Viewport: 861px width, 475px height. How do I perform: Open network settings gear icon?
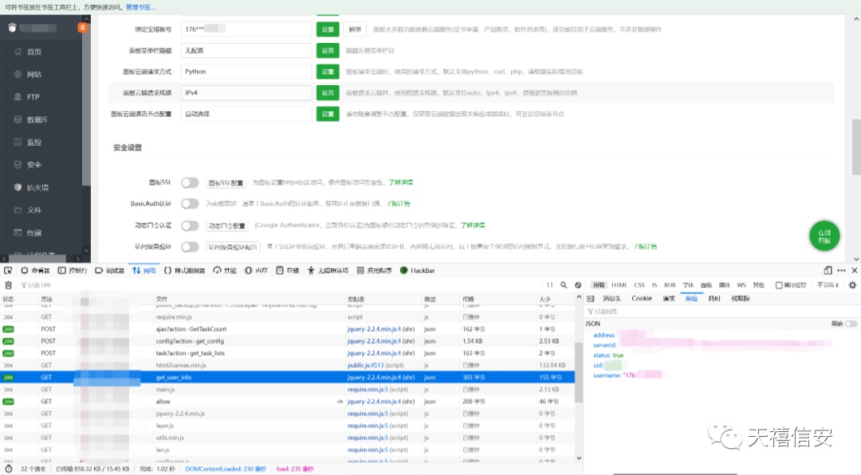pos(852,285)
